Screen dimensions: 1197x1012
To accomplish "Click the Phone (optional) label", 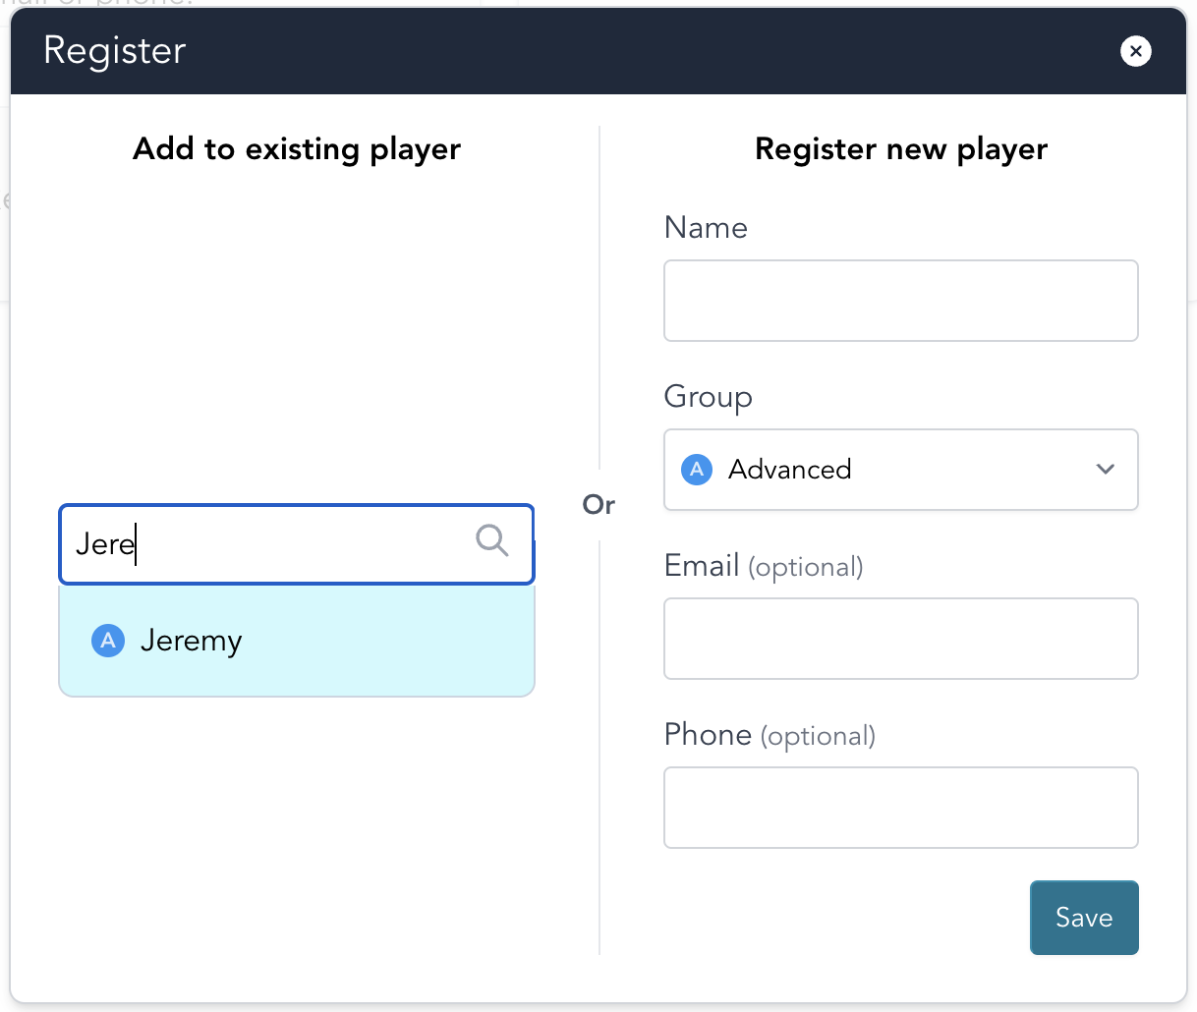I will [769, 735].
